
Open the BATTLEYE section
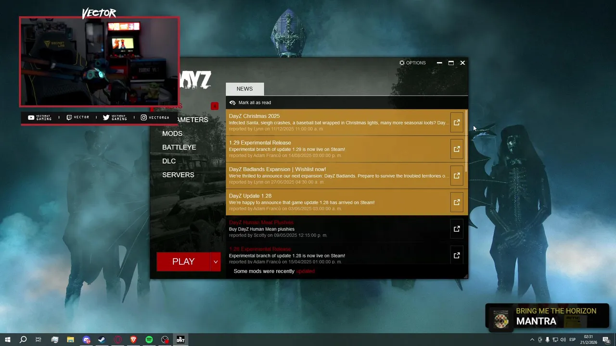pos(179,147)
